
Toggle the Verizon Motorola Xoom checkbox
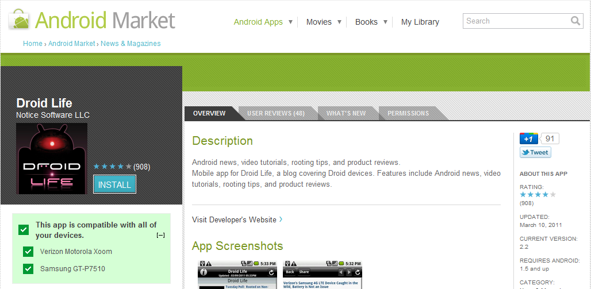click(28, 252)
